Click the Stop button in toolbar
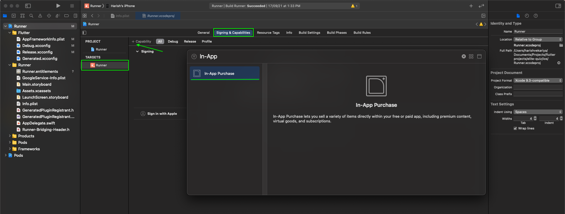Image resolution: width=565 pixels, height=214 pixels. pos(72,6)
